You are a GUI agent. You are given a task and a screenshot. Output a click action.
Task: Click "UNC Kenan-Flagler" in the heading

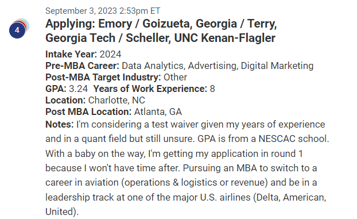coord(225,38)
